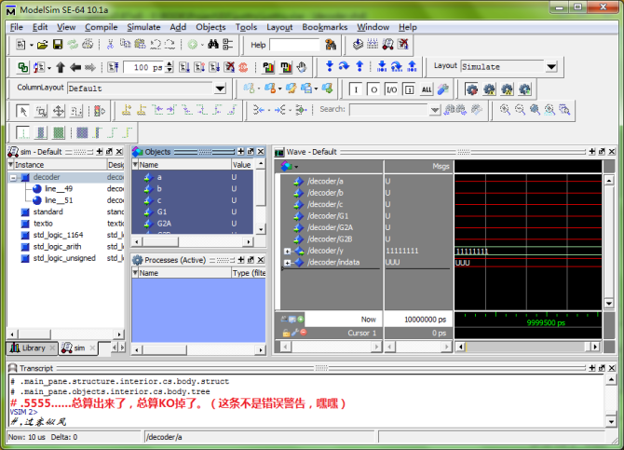Viewport: 624px width, 450px height.
Task: Open the wave Search field dropdown arrow
Action: [435, 110]
